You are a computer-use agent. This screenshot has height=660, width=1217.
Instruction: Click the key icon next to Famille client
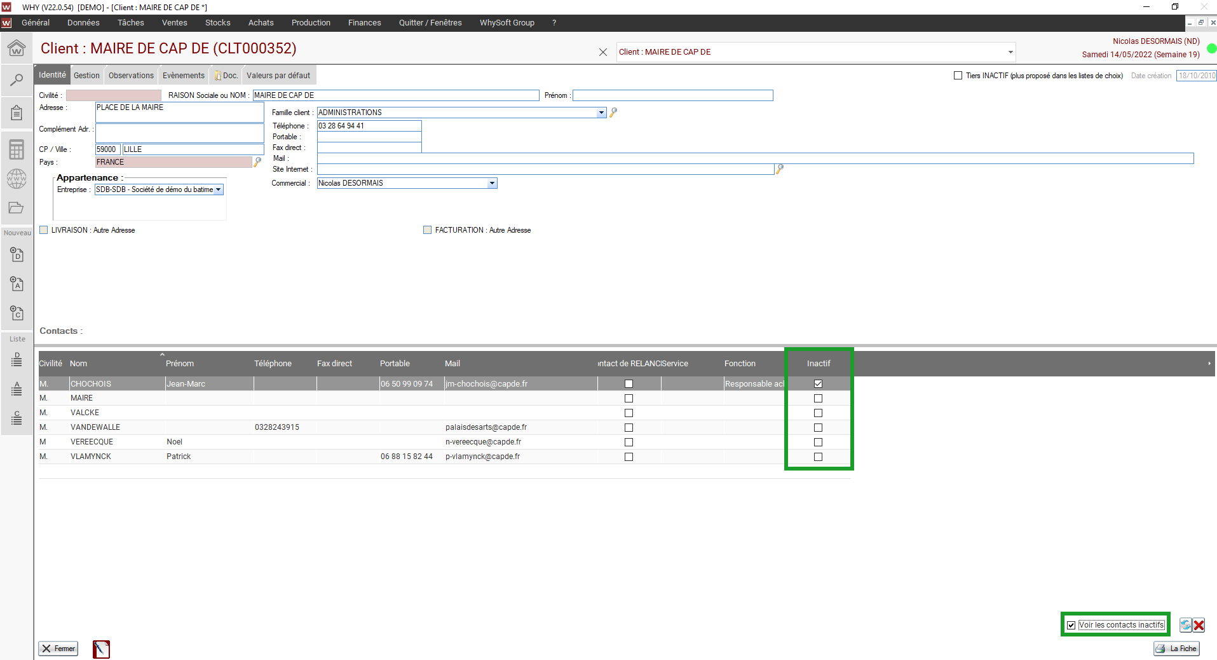pos(613,113)
